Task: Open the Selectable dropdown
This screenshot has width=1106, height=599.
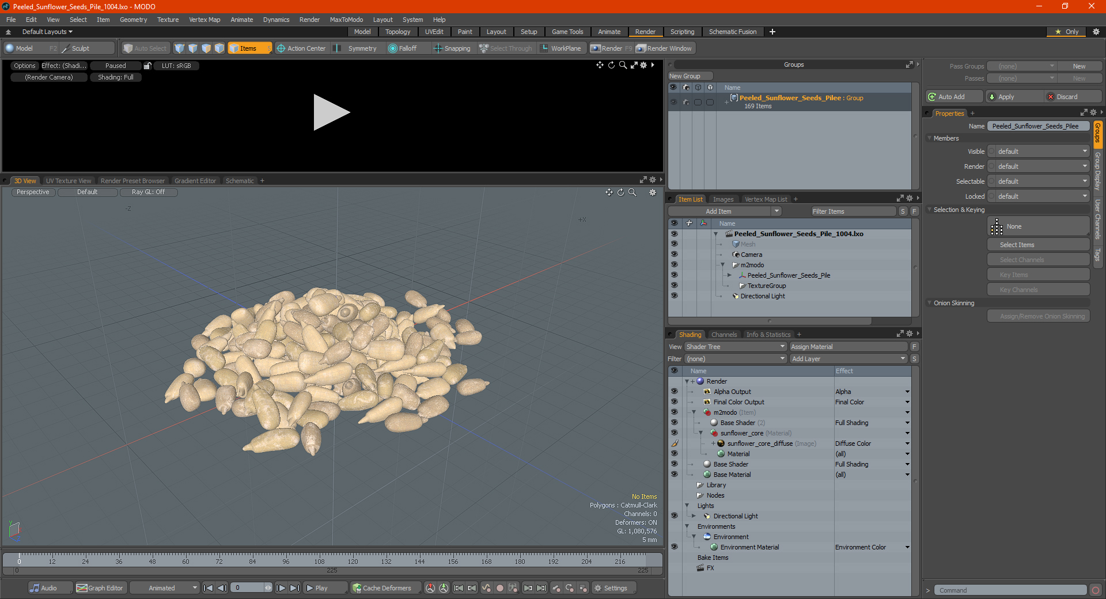Action: coord(1042,181)
